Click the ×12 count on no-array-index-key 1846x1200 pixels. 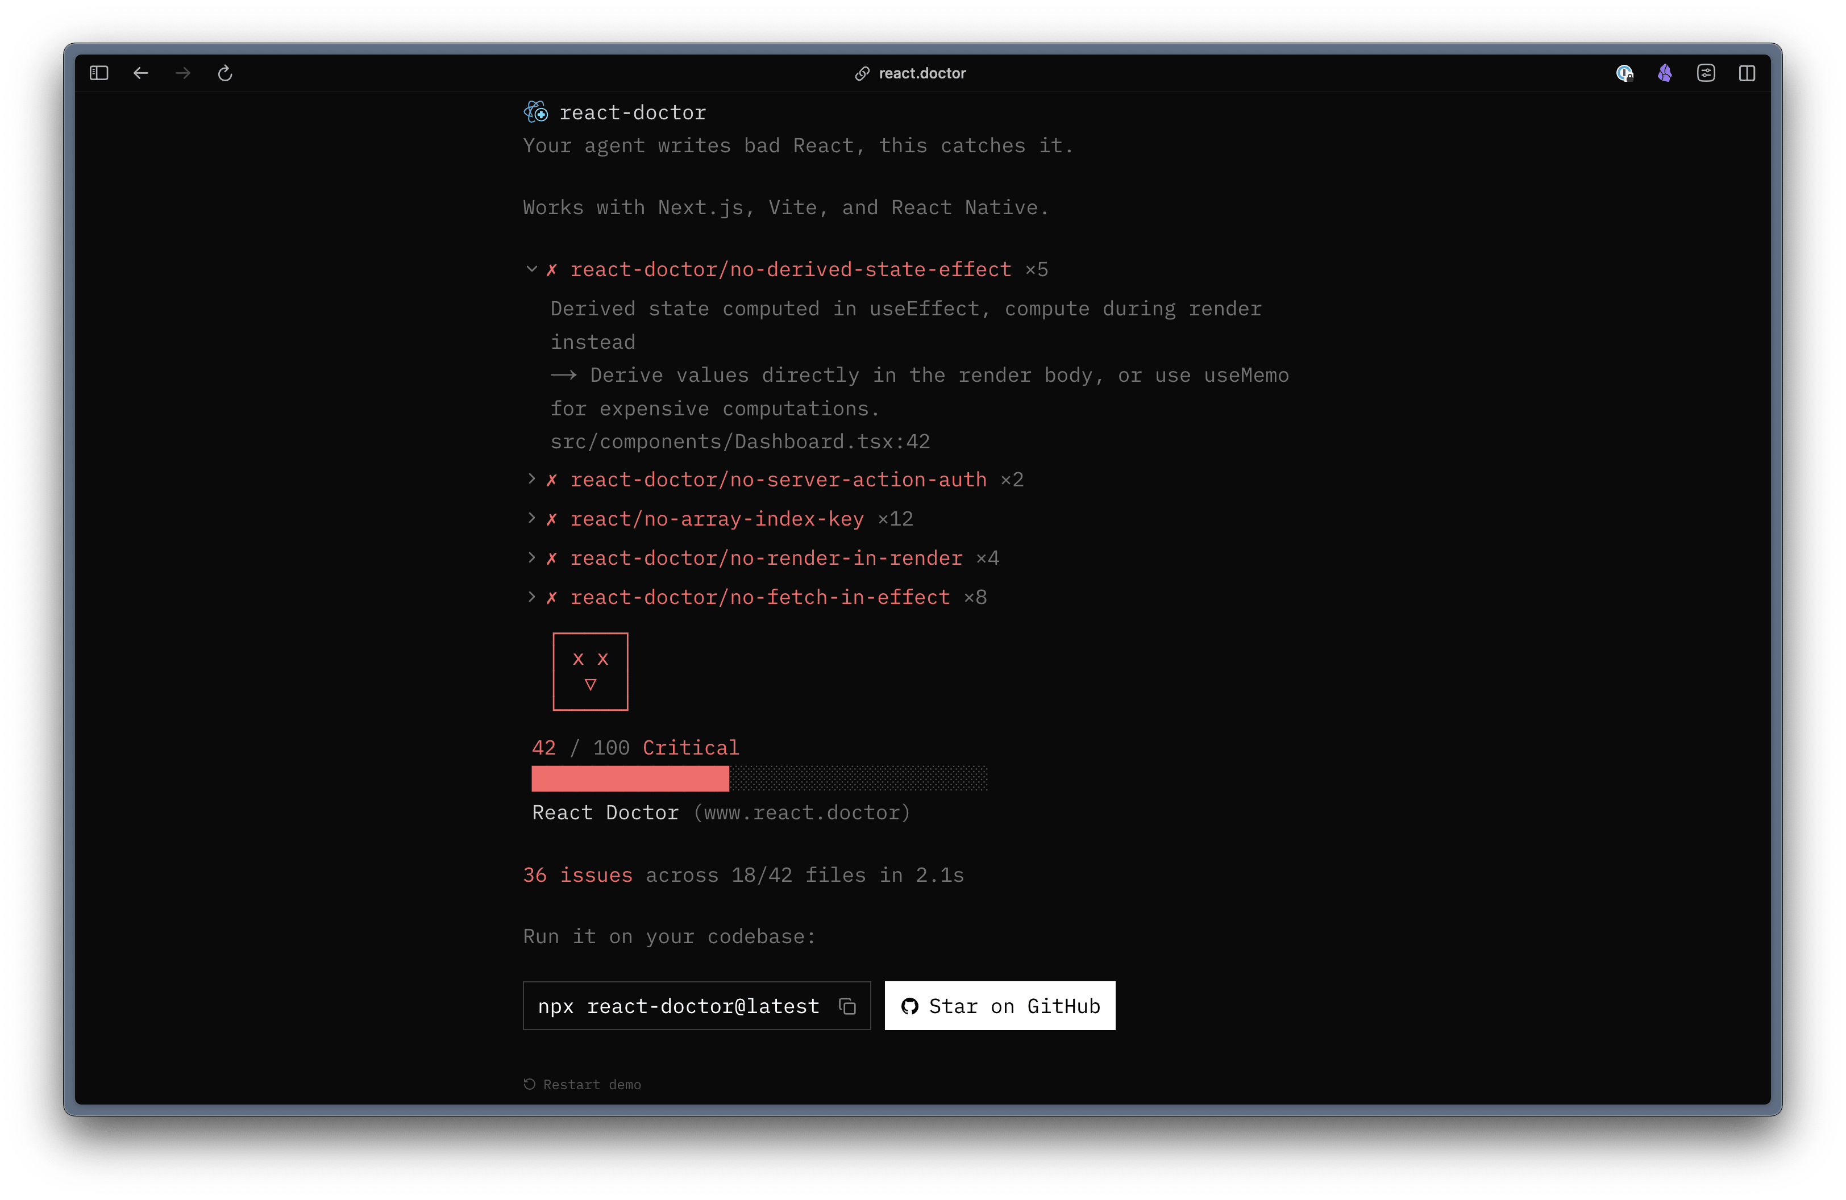pos(895,519)
